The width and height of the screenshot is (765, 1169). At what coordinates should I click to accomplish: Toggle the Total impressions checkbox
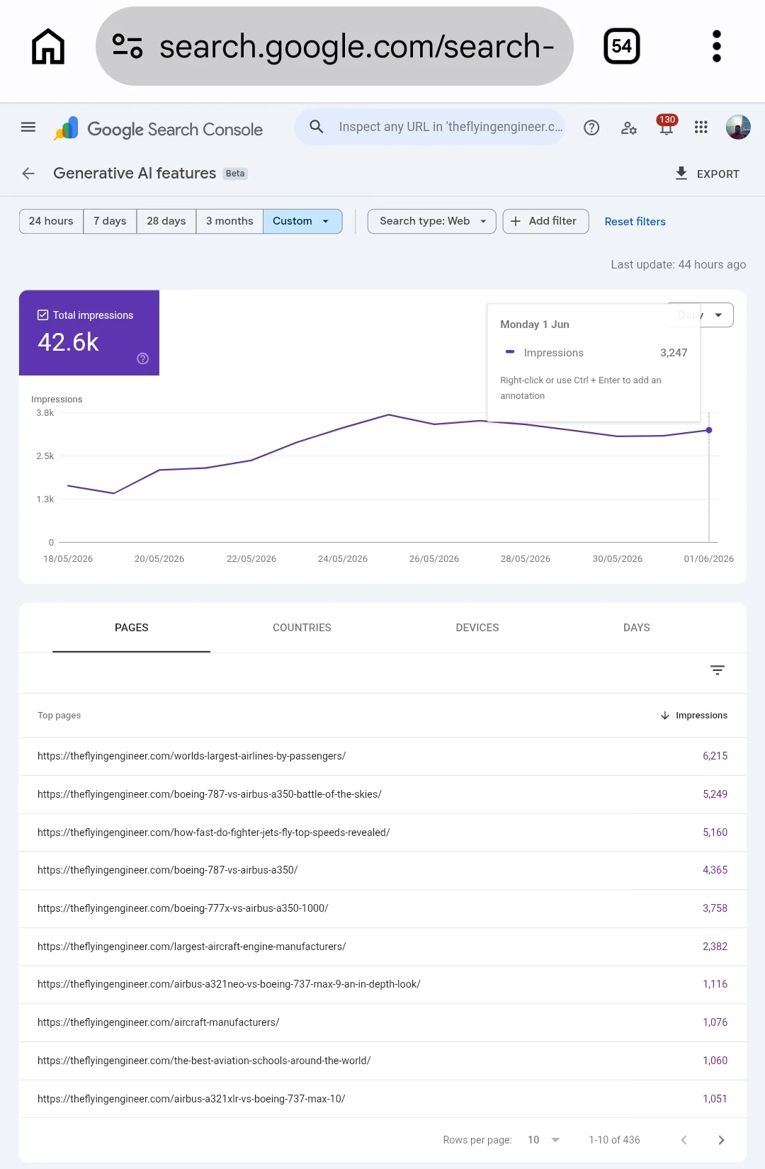(x=43, y=315)
